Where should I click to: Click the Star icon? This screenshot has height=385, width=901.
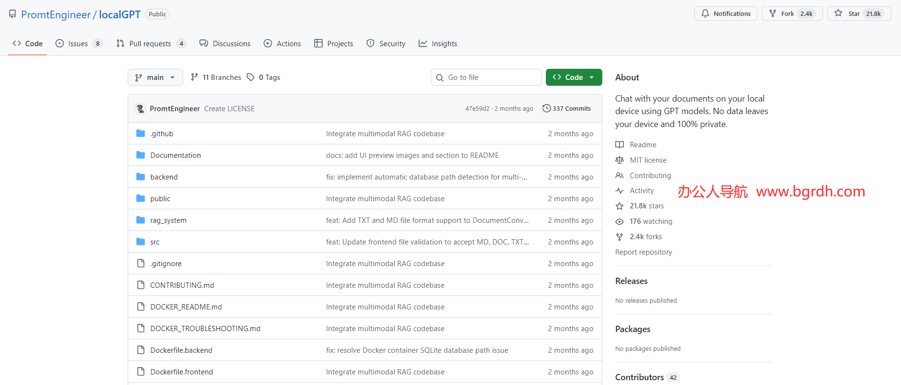[838, 13]
